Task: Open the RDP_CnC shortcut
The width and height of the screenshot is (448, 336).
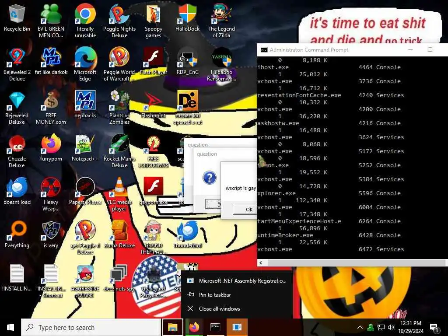Action: pos(187,61)
